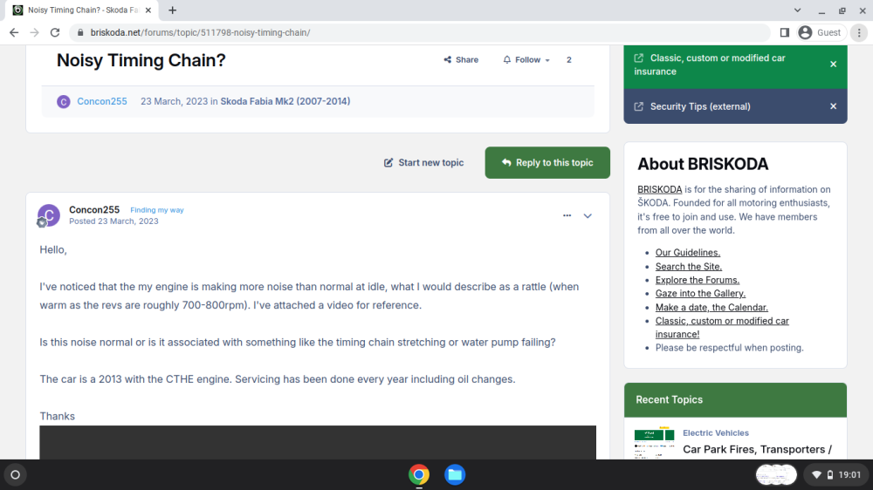Image resolution: width=873 pixels, height=490 pixels.
Task: Open Concon255 profile link in topic header
Action: tap(102, 101)
